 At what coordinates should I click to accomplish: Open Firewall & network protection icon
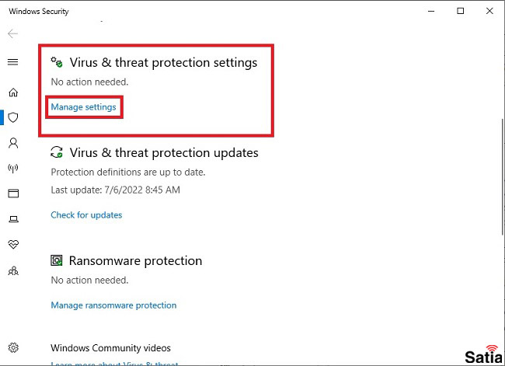pyautogui.click(x=13, y=168)
